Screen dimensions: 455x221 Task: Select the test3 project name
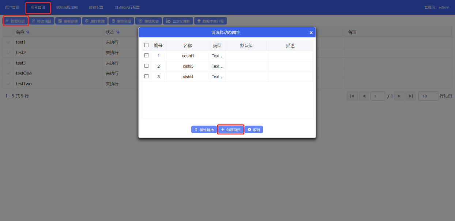21,63
